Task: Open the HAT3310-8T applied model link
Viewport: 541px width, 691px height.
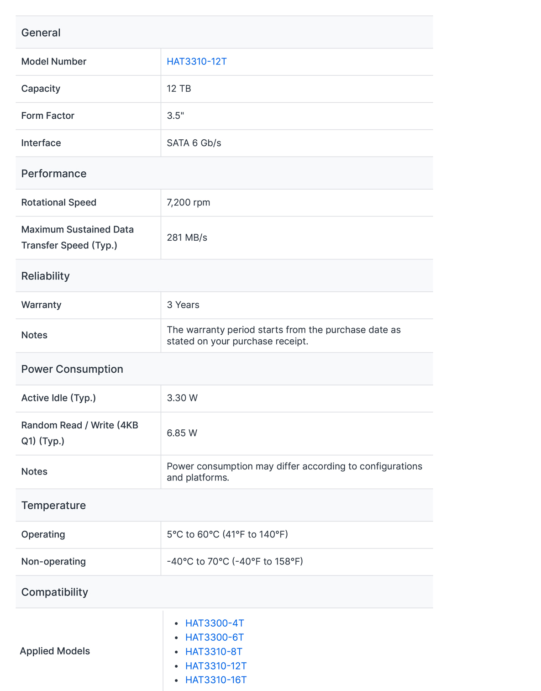Action: click(x=214, y=651)
